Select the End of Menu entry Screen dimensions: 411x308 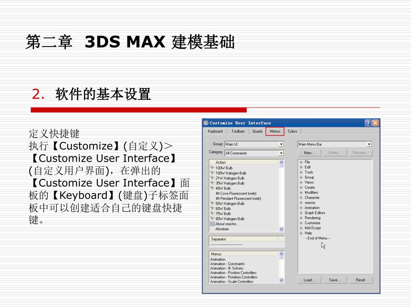click(x=317, y=238)
